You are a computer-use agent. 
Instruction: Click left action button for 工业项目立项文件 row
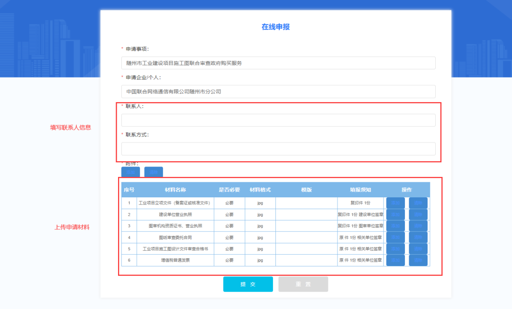pyautogui.click(x=395, y=203)
